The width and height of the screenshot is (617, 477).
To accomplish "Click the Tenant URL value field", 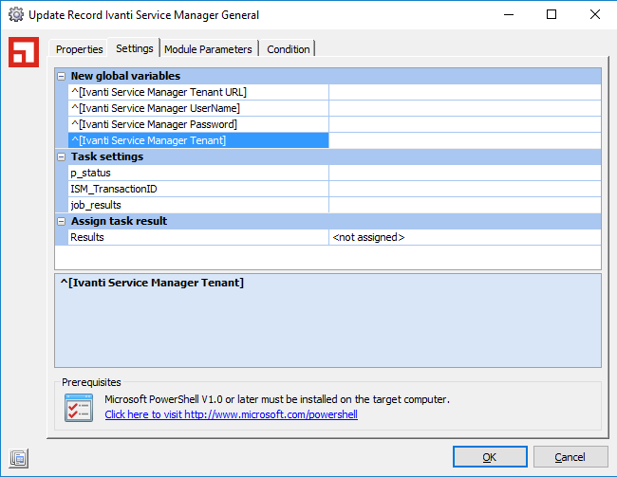I will [465, 92].
